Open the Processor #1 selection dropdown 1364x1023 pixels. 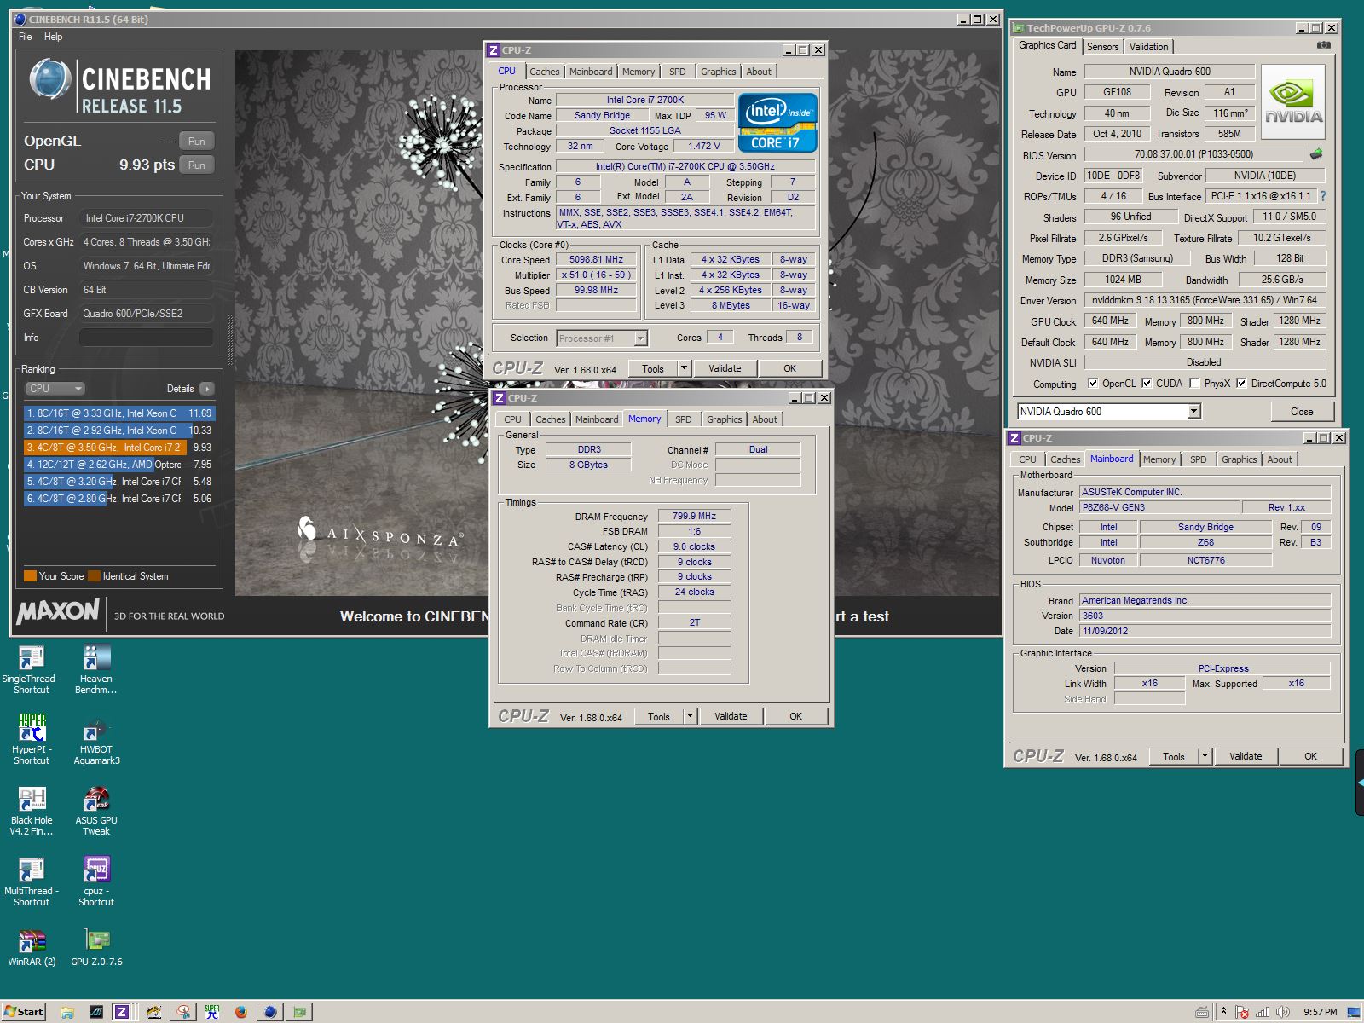[x=640, y=338]
